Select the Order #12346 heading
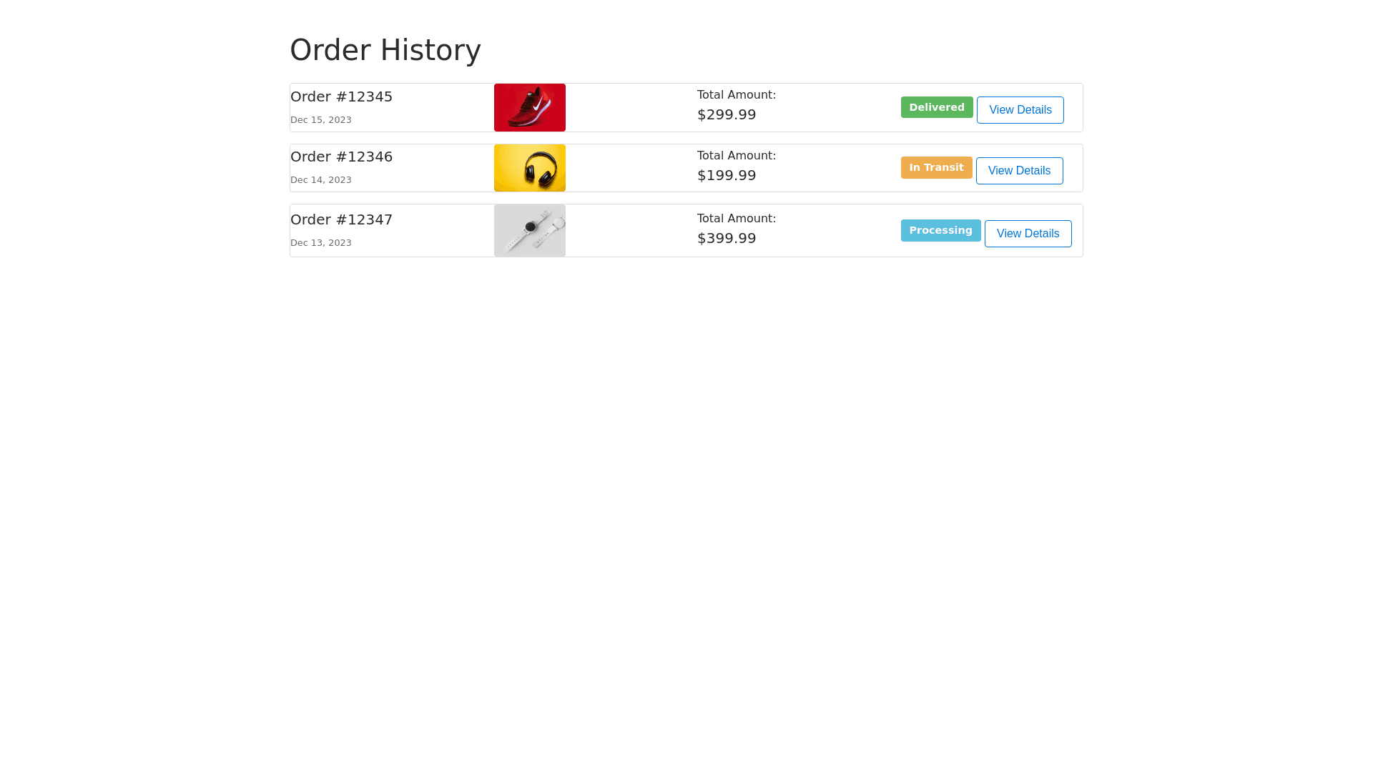 coord(341,157)
